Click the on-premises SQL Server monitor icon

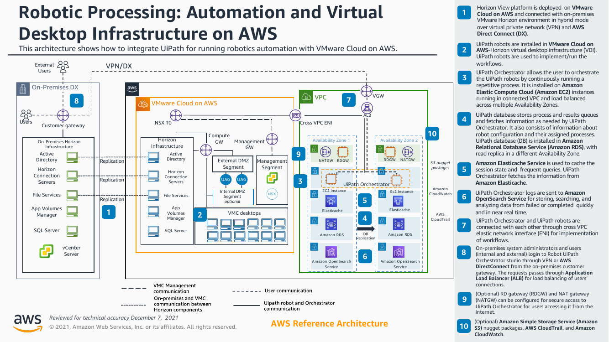click(x=72, y=230)
